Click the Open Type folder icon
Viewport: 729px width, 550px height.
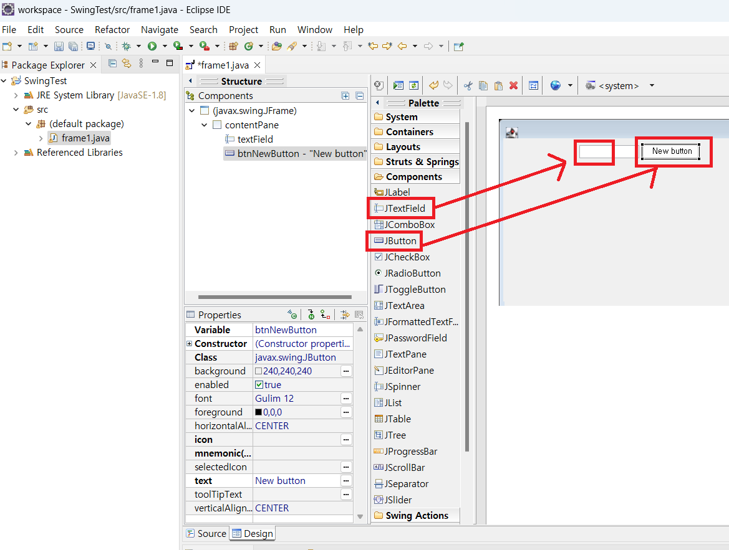277,46
